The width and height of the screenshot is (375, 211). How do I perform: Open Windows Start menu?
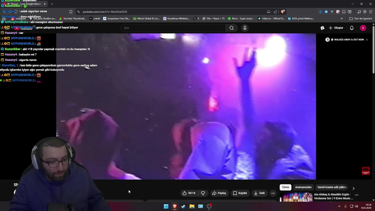pyautogui.click(x=166, y=206)
